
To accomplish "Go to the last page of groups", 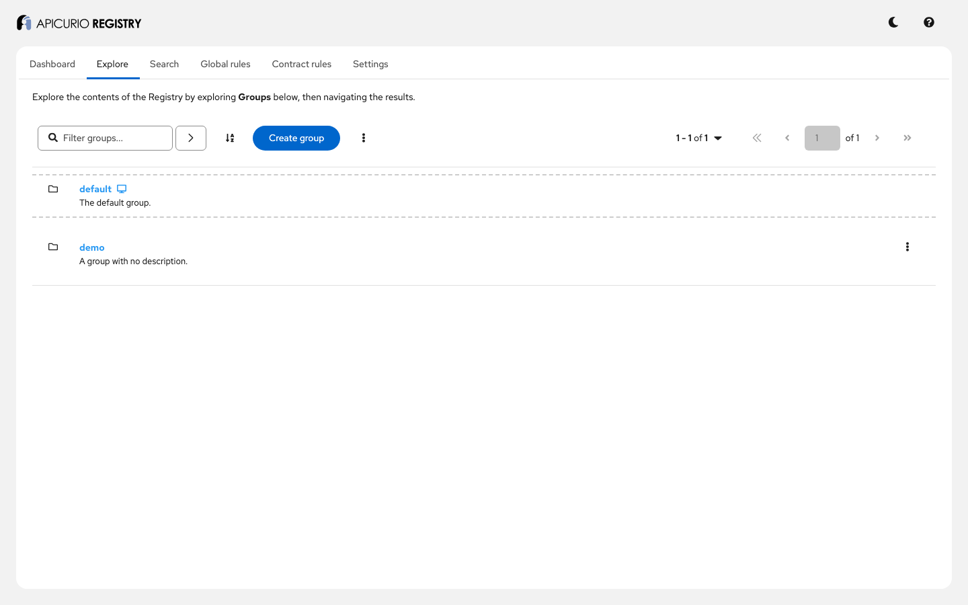I will point(908,138).
